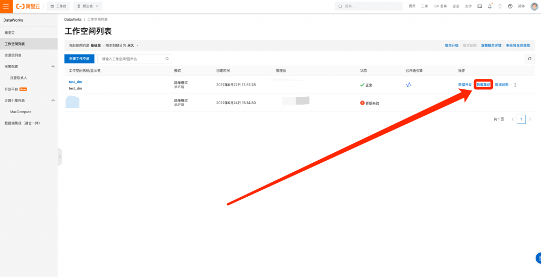Click the previous page arrow
Screen dimensions: 541x277
[512, 119]
